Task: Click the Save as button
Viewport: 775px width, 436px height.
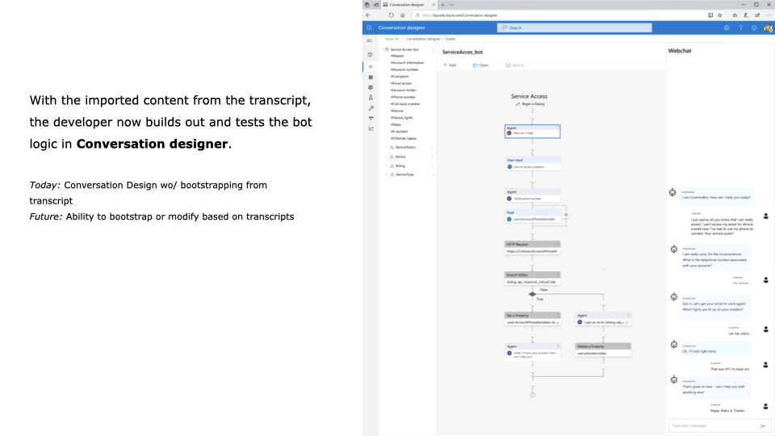Action: (x=515, y=65)
